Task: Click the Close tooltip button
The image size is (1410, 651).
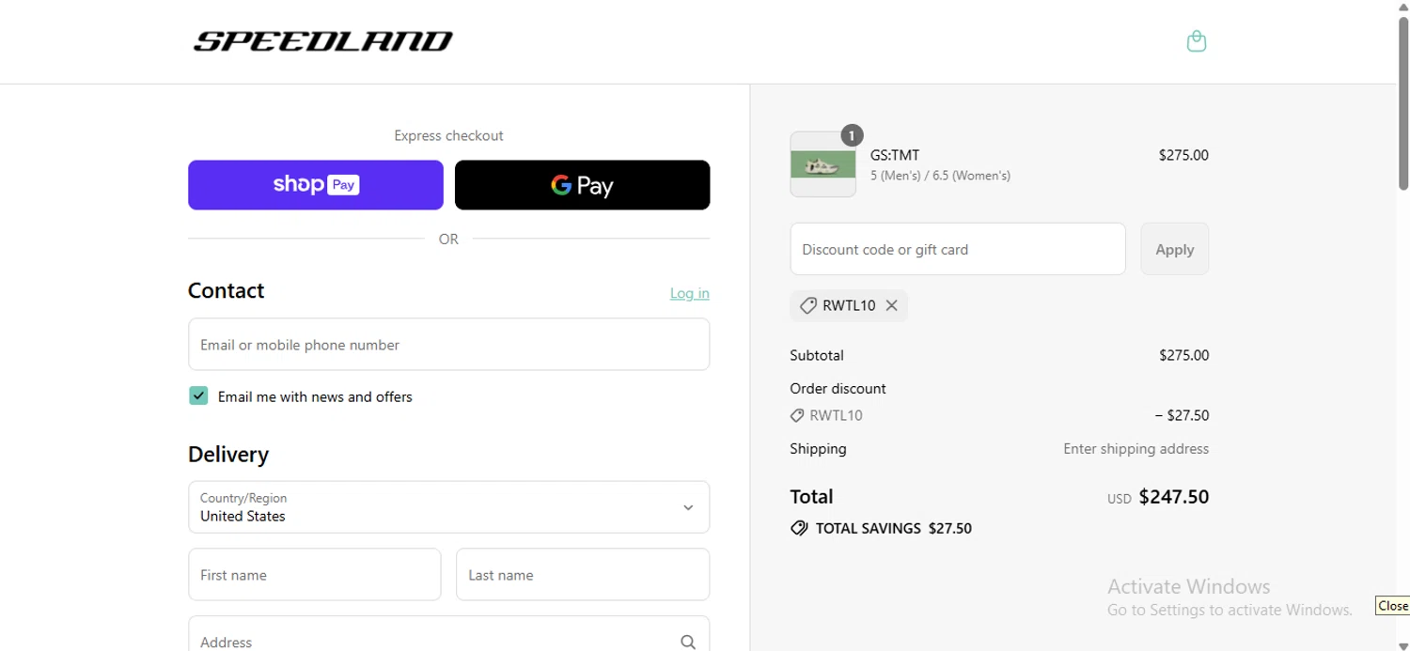Action: [x=1393, y=606]
